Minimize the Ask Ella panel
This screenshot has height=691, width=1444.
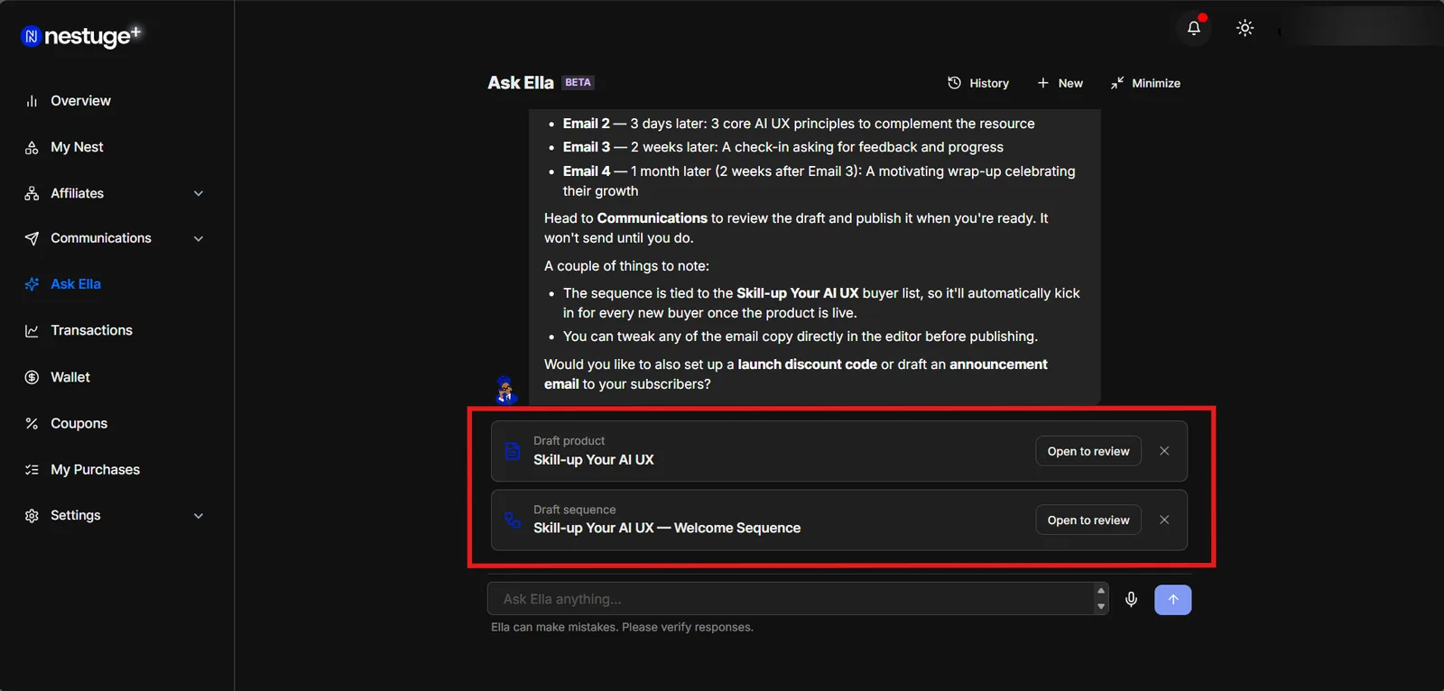pos(1145,83)
